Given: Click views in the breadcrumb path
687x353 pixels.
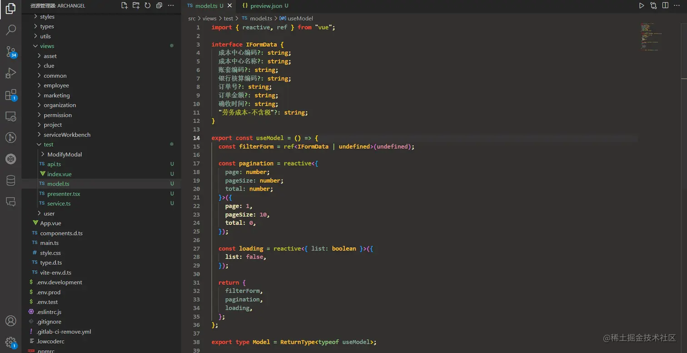Looking at the screenshot, I should coord(209,19).
